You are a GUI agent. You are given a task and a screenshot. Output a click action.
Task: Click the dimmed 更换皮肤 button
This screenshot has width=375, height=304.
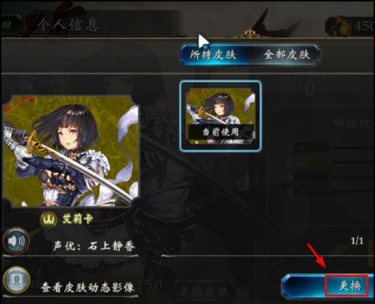point(204,290)
